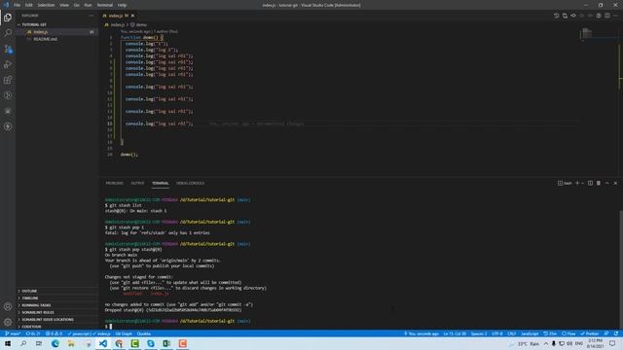Open the Help menu
Screen dimensions: 623x350
pos(122,5)
